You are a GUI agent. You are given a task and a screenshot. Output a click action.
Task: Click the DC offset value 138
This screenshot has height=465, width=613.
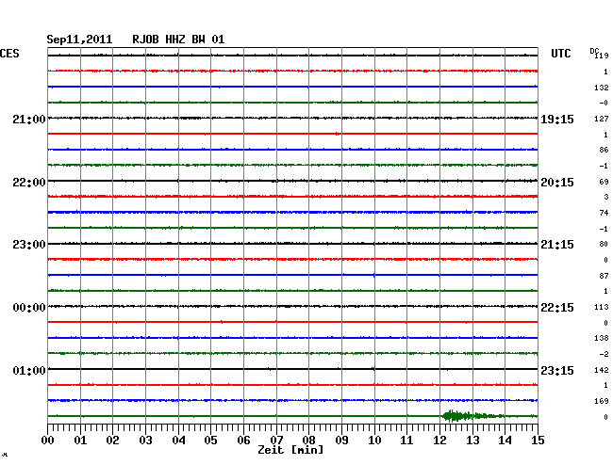coord(602,338)
